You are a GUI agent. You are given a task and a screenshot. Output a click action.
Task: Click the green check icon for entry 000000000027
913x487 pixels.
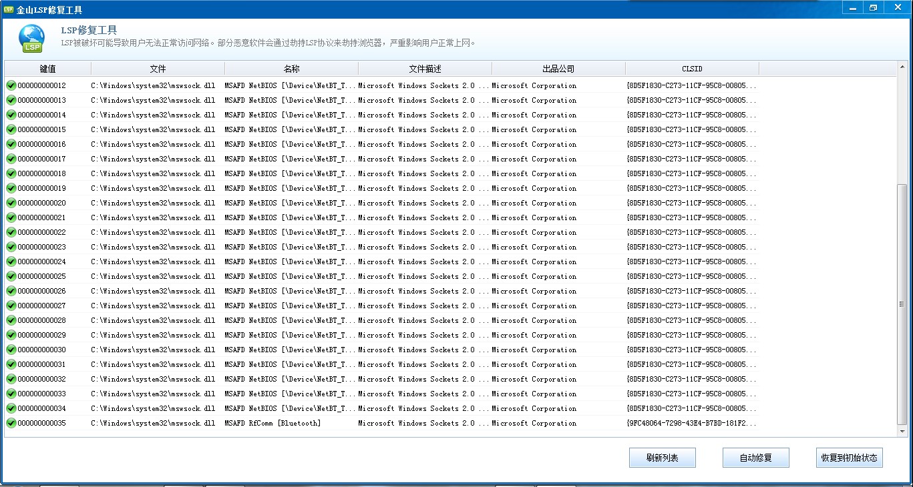click(x=11, y=306)
